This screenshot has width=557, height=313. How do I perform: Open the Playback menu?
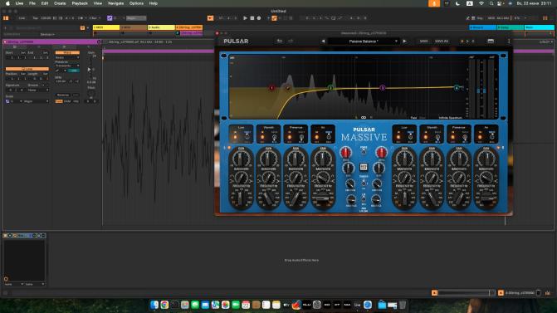pos(80,3)
